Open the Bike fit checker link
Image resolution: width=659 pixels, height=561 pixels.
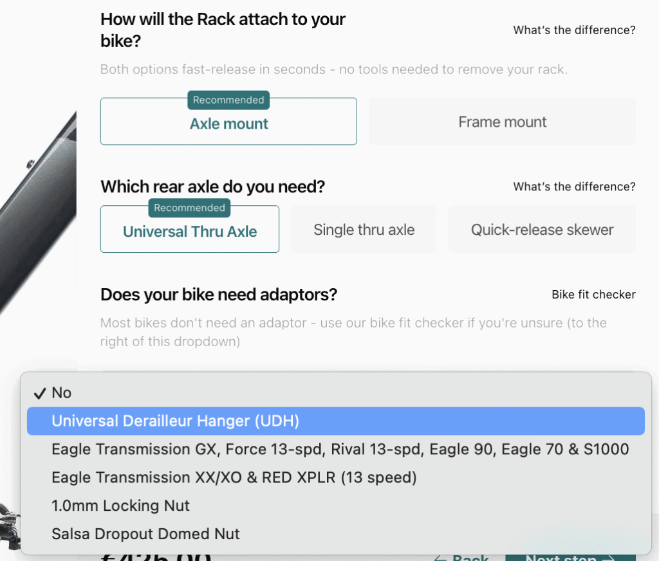[x=593, y=295]
